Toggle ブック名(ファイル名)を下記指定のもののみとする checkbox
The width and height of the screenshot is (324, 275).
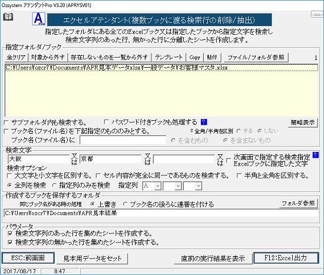[6, 131]
